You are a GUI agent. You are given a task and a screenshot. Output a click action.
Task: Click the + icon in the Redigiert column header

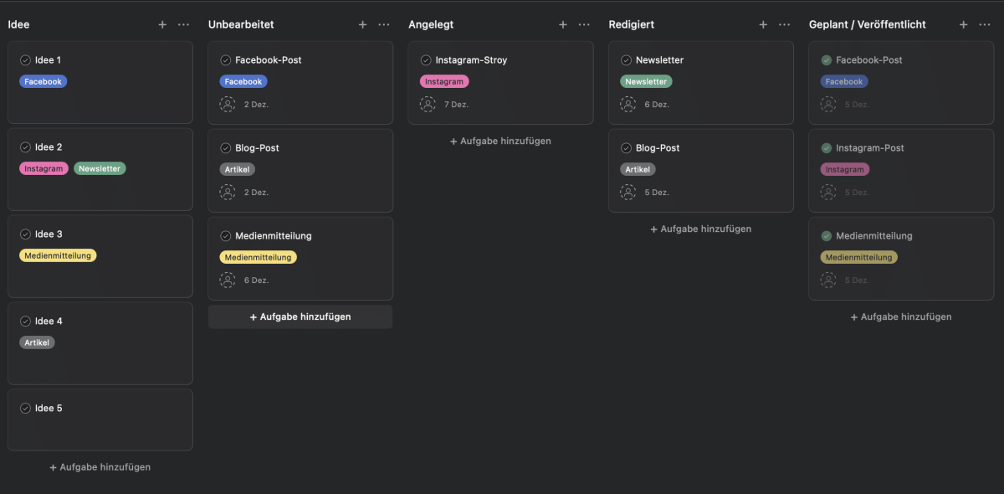pos(763,24)
